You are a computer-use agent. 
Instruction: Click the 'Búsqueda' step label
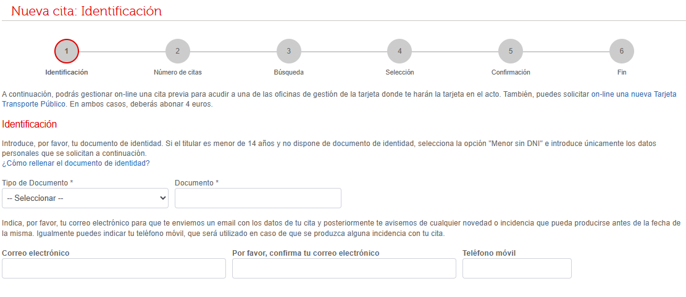click(288, 72)
